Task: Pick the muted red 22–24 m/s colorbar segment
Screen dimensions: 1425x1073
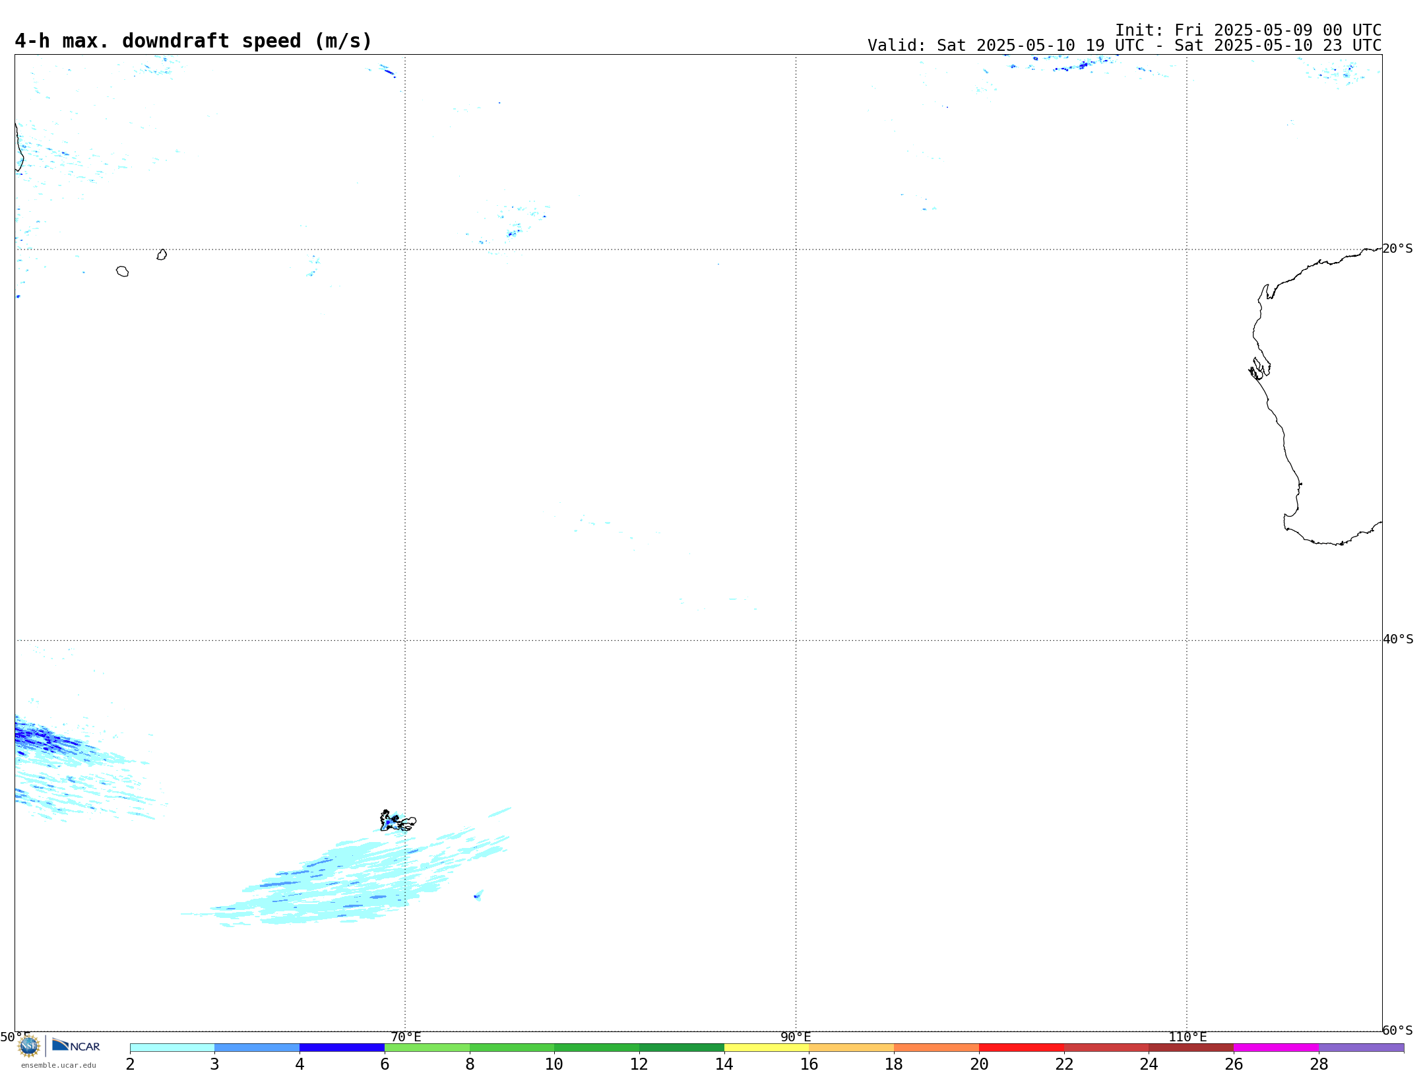Action: click(x=1106, y=1048)
